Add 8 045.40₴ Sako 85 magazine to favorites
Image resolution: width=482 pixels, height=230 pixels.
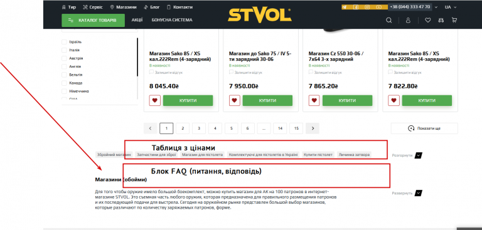(155, 100)
